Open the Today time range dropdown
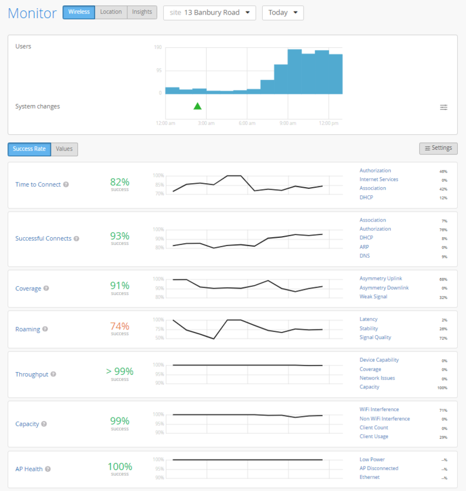This screenshot has width=466, height=491. pyautogui.click(x=283, y=13)
